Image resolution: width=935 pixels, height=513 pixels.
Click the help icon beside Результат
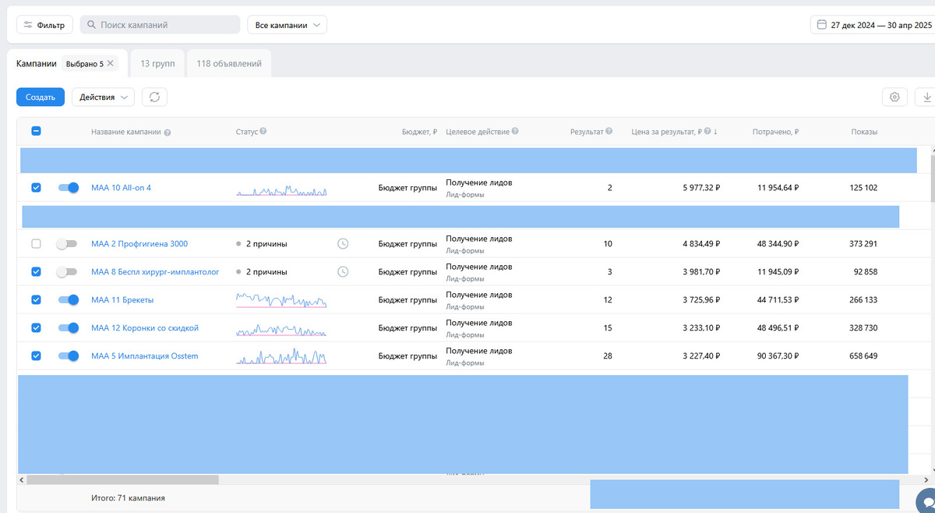point(609,132)
